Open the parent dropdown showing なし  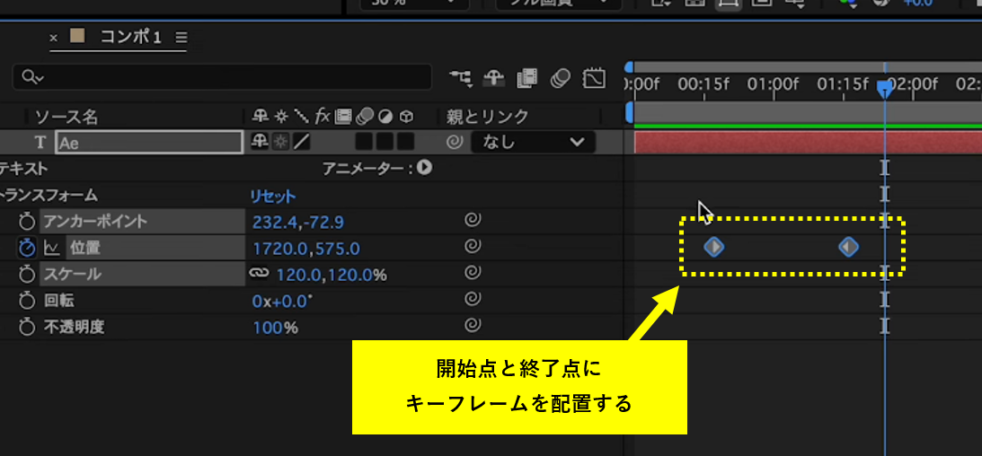coord(532,143)
